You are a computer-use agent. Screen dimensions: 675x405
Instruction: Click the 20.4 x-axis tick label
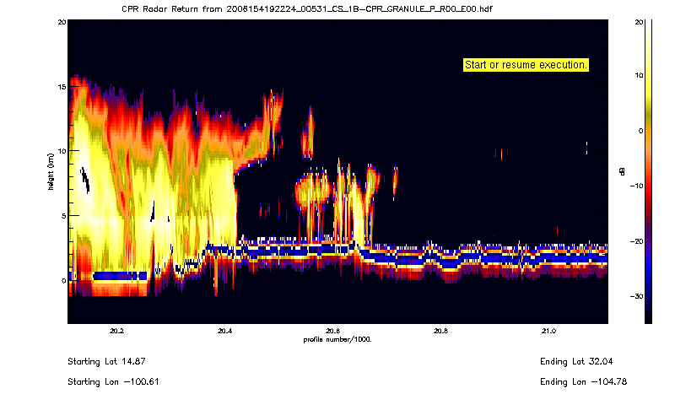pyautogui.click(x=224, y=331)
